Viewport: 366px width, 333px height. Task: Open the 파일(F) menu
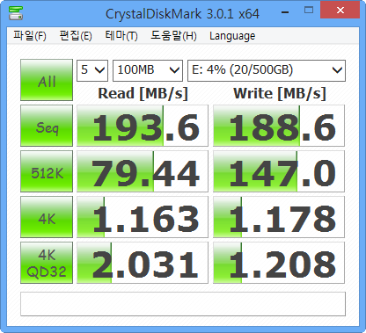[30, 36]
